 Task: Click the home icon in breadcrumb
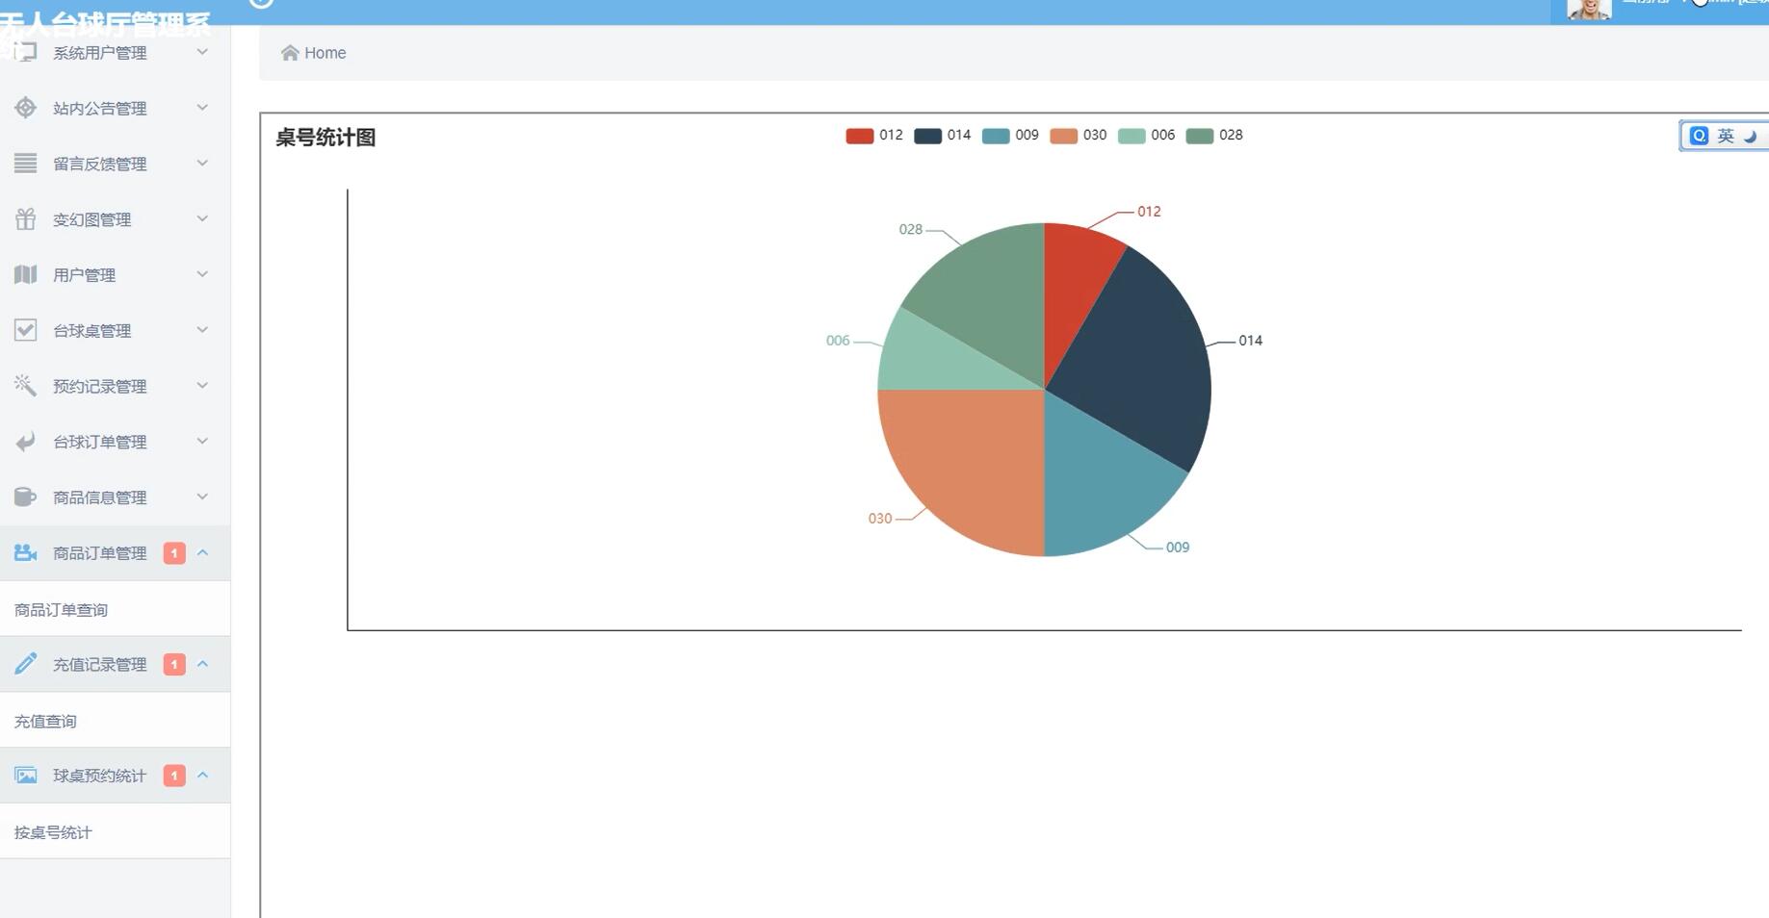(x=289, y=53)
